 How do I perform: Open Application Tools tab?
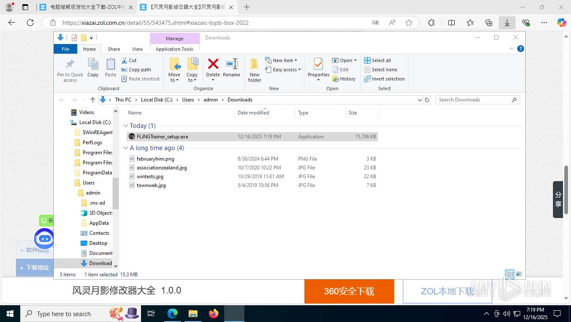(174, 49)
